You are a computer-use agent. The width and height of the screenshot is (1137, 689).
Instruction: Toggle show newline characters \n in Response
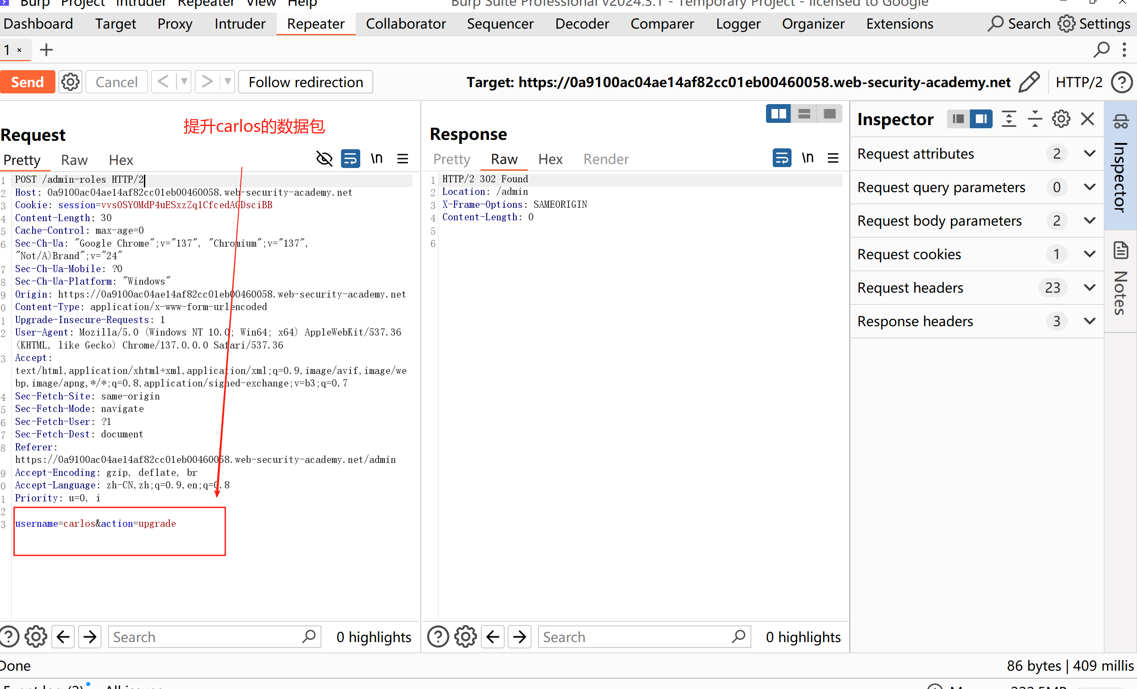click(x=807, y=158)
